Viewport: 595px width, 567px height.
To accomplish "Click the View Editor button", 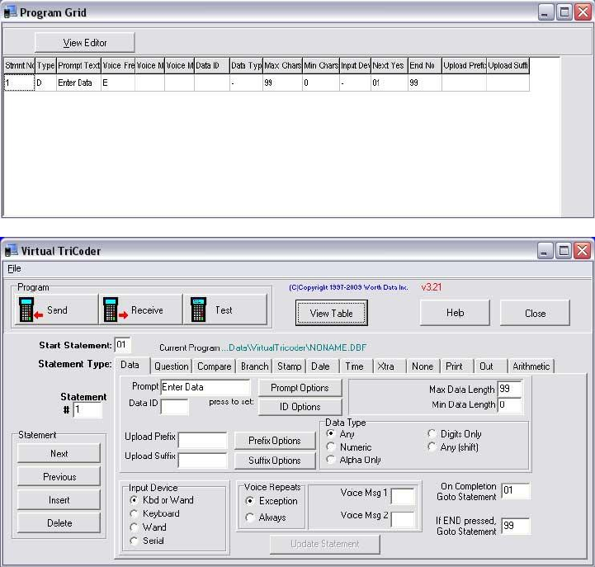I will point(84,43).
